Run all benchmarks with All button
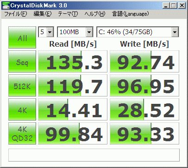188x168 pixels. 22,37
